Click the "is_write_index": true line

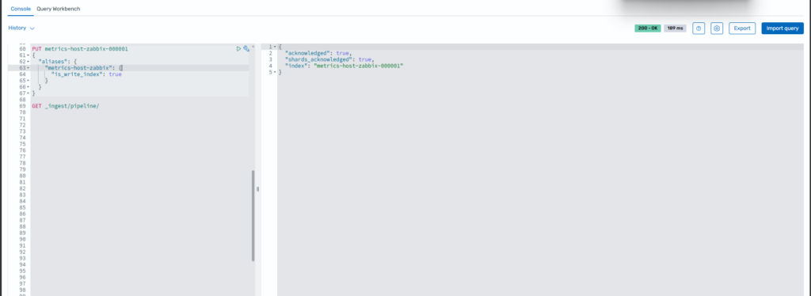(x=86, y=74)
